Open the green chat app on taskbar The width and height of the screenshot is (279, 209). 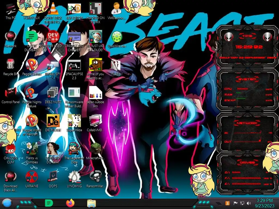pos(49,203)
